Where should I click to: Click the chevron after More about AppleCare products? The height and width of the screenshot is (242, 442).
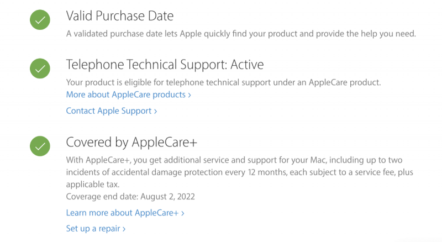coord(190,95)
